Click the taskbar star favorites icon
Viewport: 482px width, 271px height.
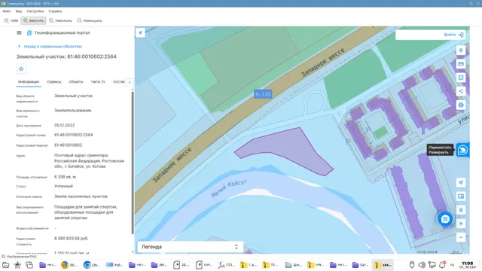[x=17, y=265]
